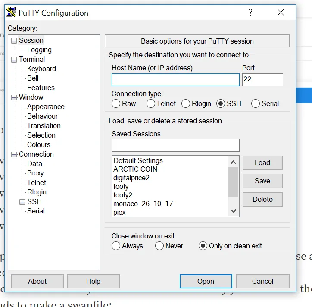Click the Port input field
312x307 pixels.
pos(262,80)
